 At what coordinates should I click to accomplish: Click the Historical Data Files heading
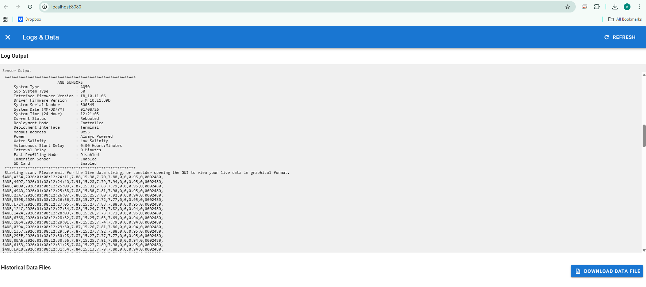point(26,267)
